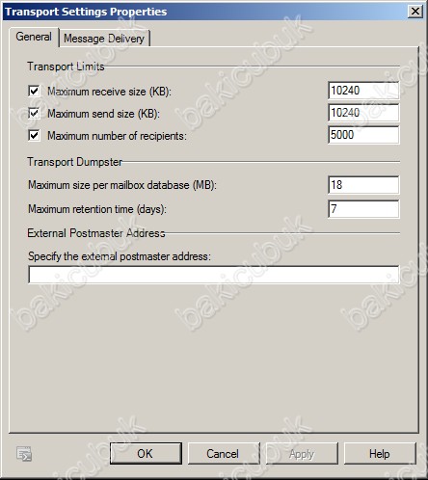Click the 'Maximum send size (KB):' label
This screenshot has height=480, width=428.
coord(103,114)
